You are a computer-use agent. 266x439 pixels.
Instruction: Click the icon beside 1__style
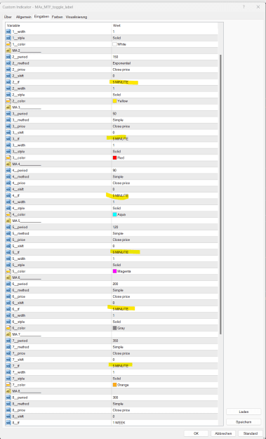point(8,38)
